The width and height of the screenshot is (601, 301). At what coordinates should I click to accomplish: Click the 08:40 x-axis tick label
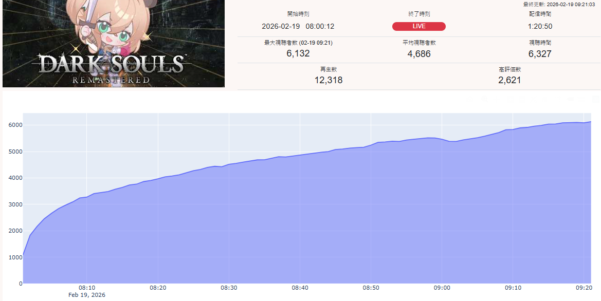[x=300, y=288]
